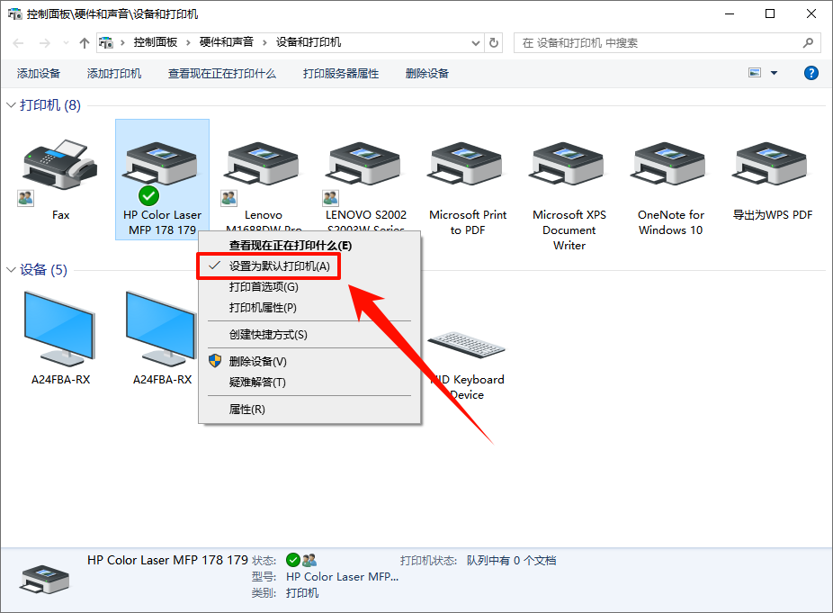Click the back navigation arrow
The height and width of the screenshot is (613, 833).
click(18, 43)
